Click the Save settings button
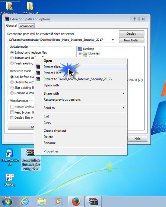Screen dimensions: 166x207 tap(21, 127)
